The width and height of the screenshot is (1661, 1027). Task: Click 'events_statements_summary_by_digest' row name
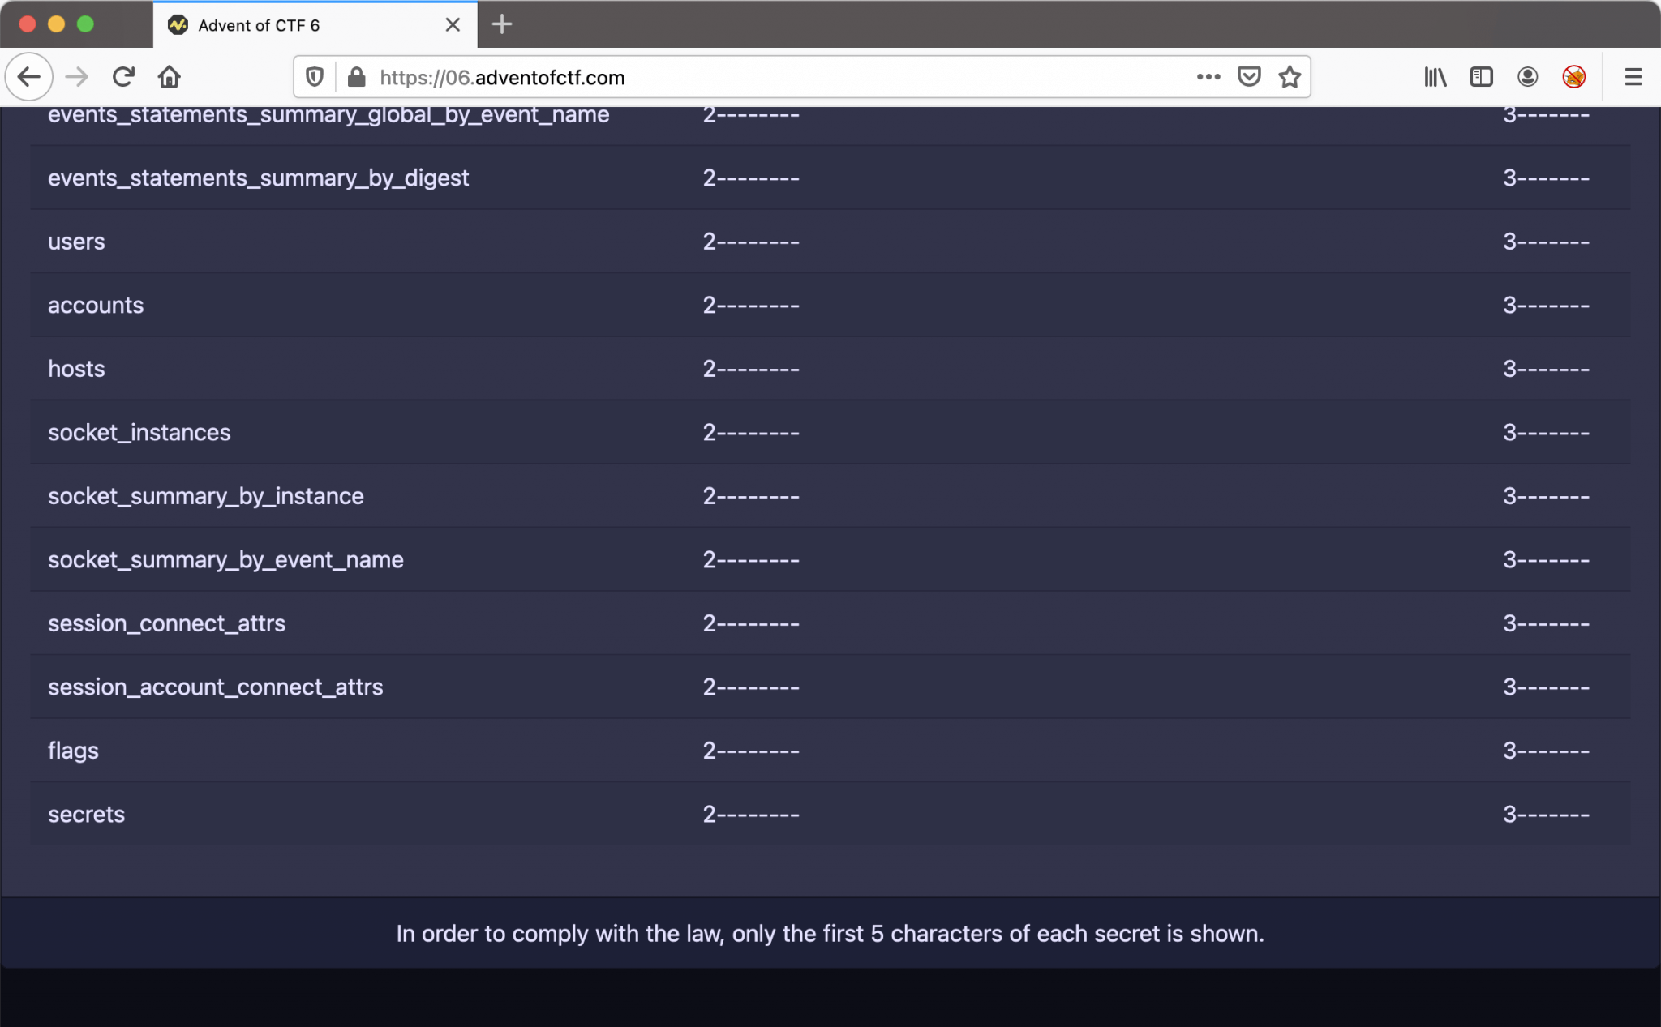258,178
